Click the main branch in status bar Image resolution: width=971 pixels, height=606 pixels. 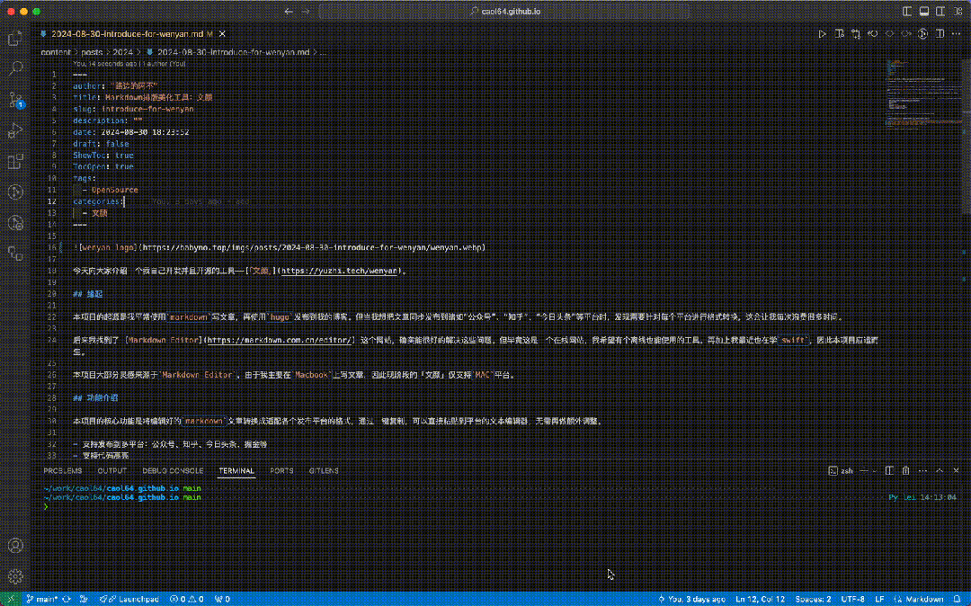(42, 599)
